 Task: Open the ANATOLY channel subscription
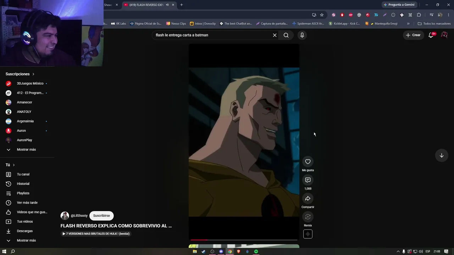click(27, 112)
